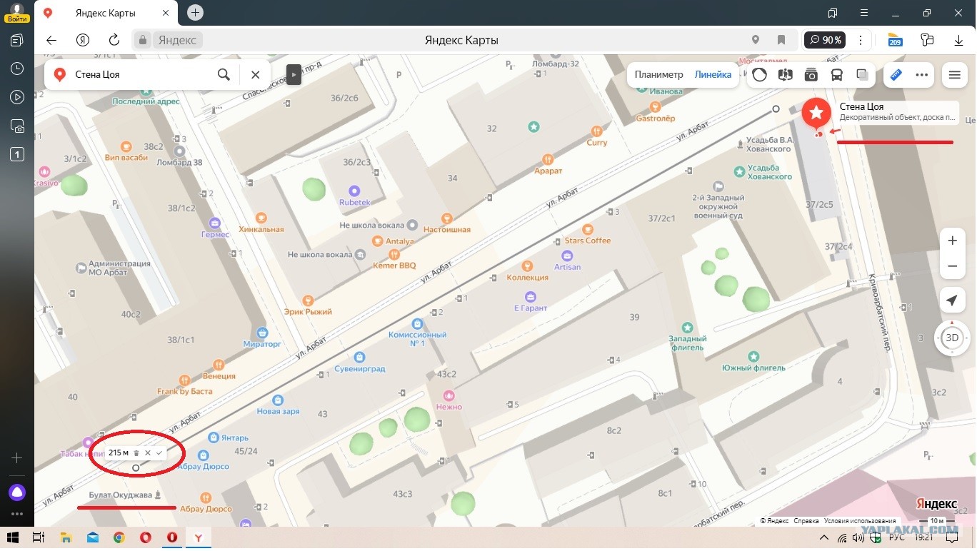The width and height of the screenshot is (977, 551).
Task: Toggle the traffic layer circle icon
Action: tap(760, 74)
